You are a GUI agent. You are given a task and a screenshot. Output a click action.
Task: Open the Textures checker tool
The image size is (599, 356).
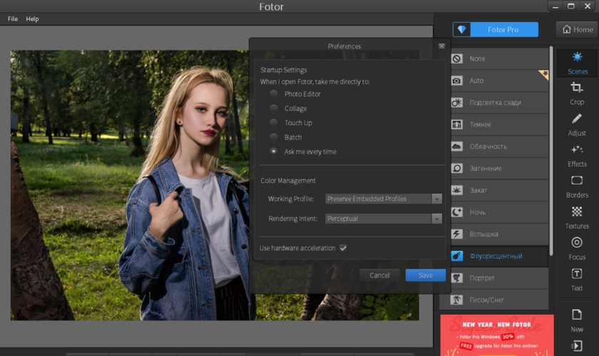point(577,211)
